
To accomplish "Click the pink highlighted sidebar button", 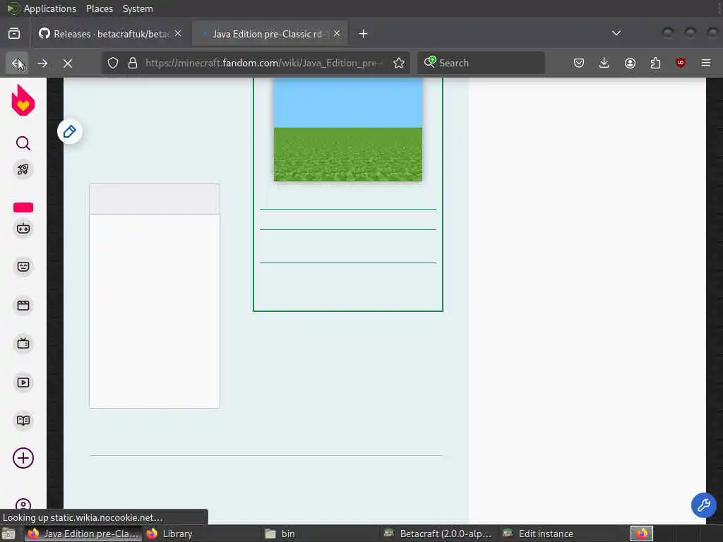I will [23, 207].
